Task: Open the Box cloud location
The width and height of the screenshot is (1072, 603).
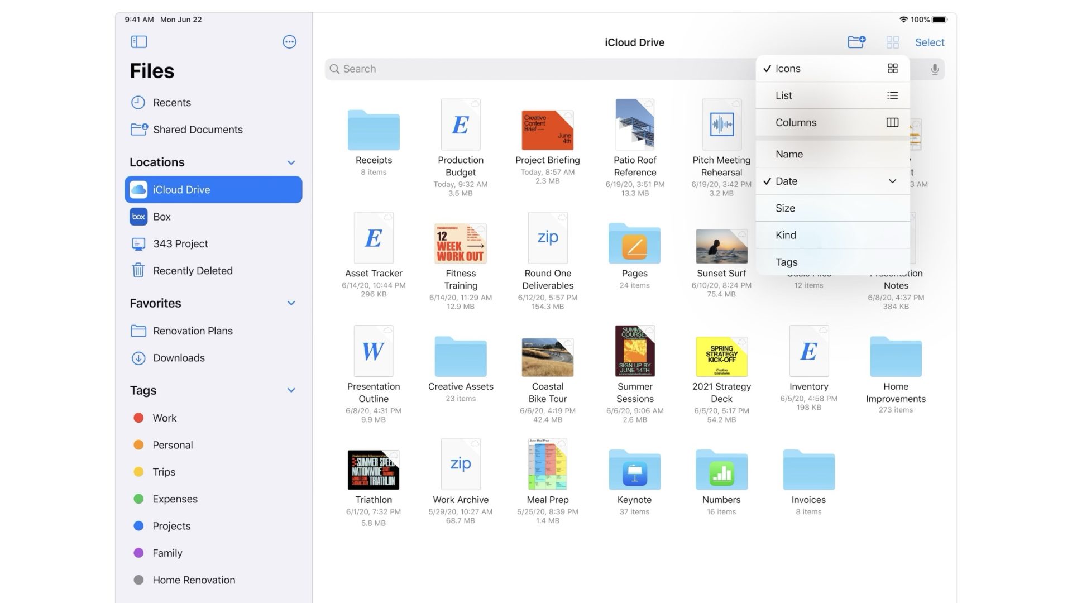Action: click(x=162, y=217)
